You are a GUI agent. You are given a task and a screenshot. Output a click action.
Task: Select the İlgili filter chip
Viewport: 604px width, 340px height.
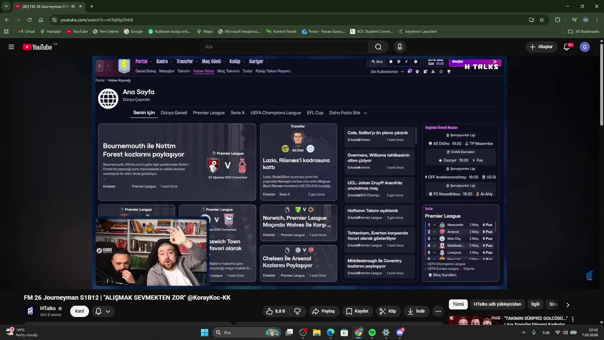click(x=535, y=305)
